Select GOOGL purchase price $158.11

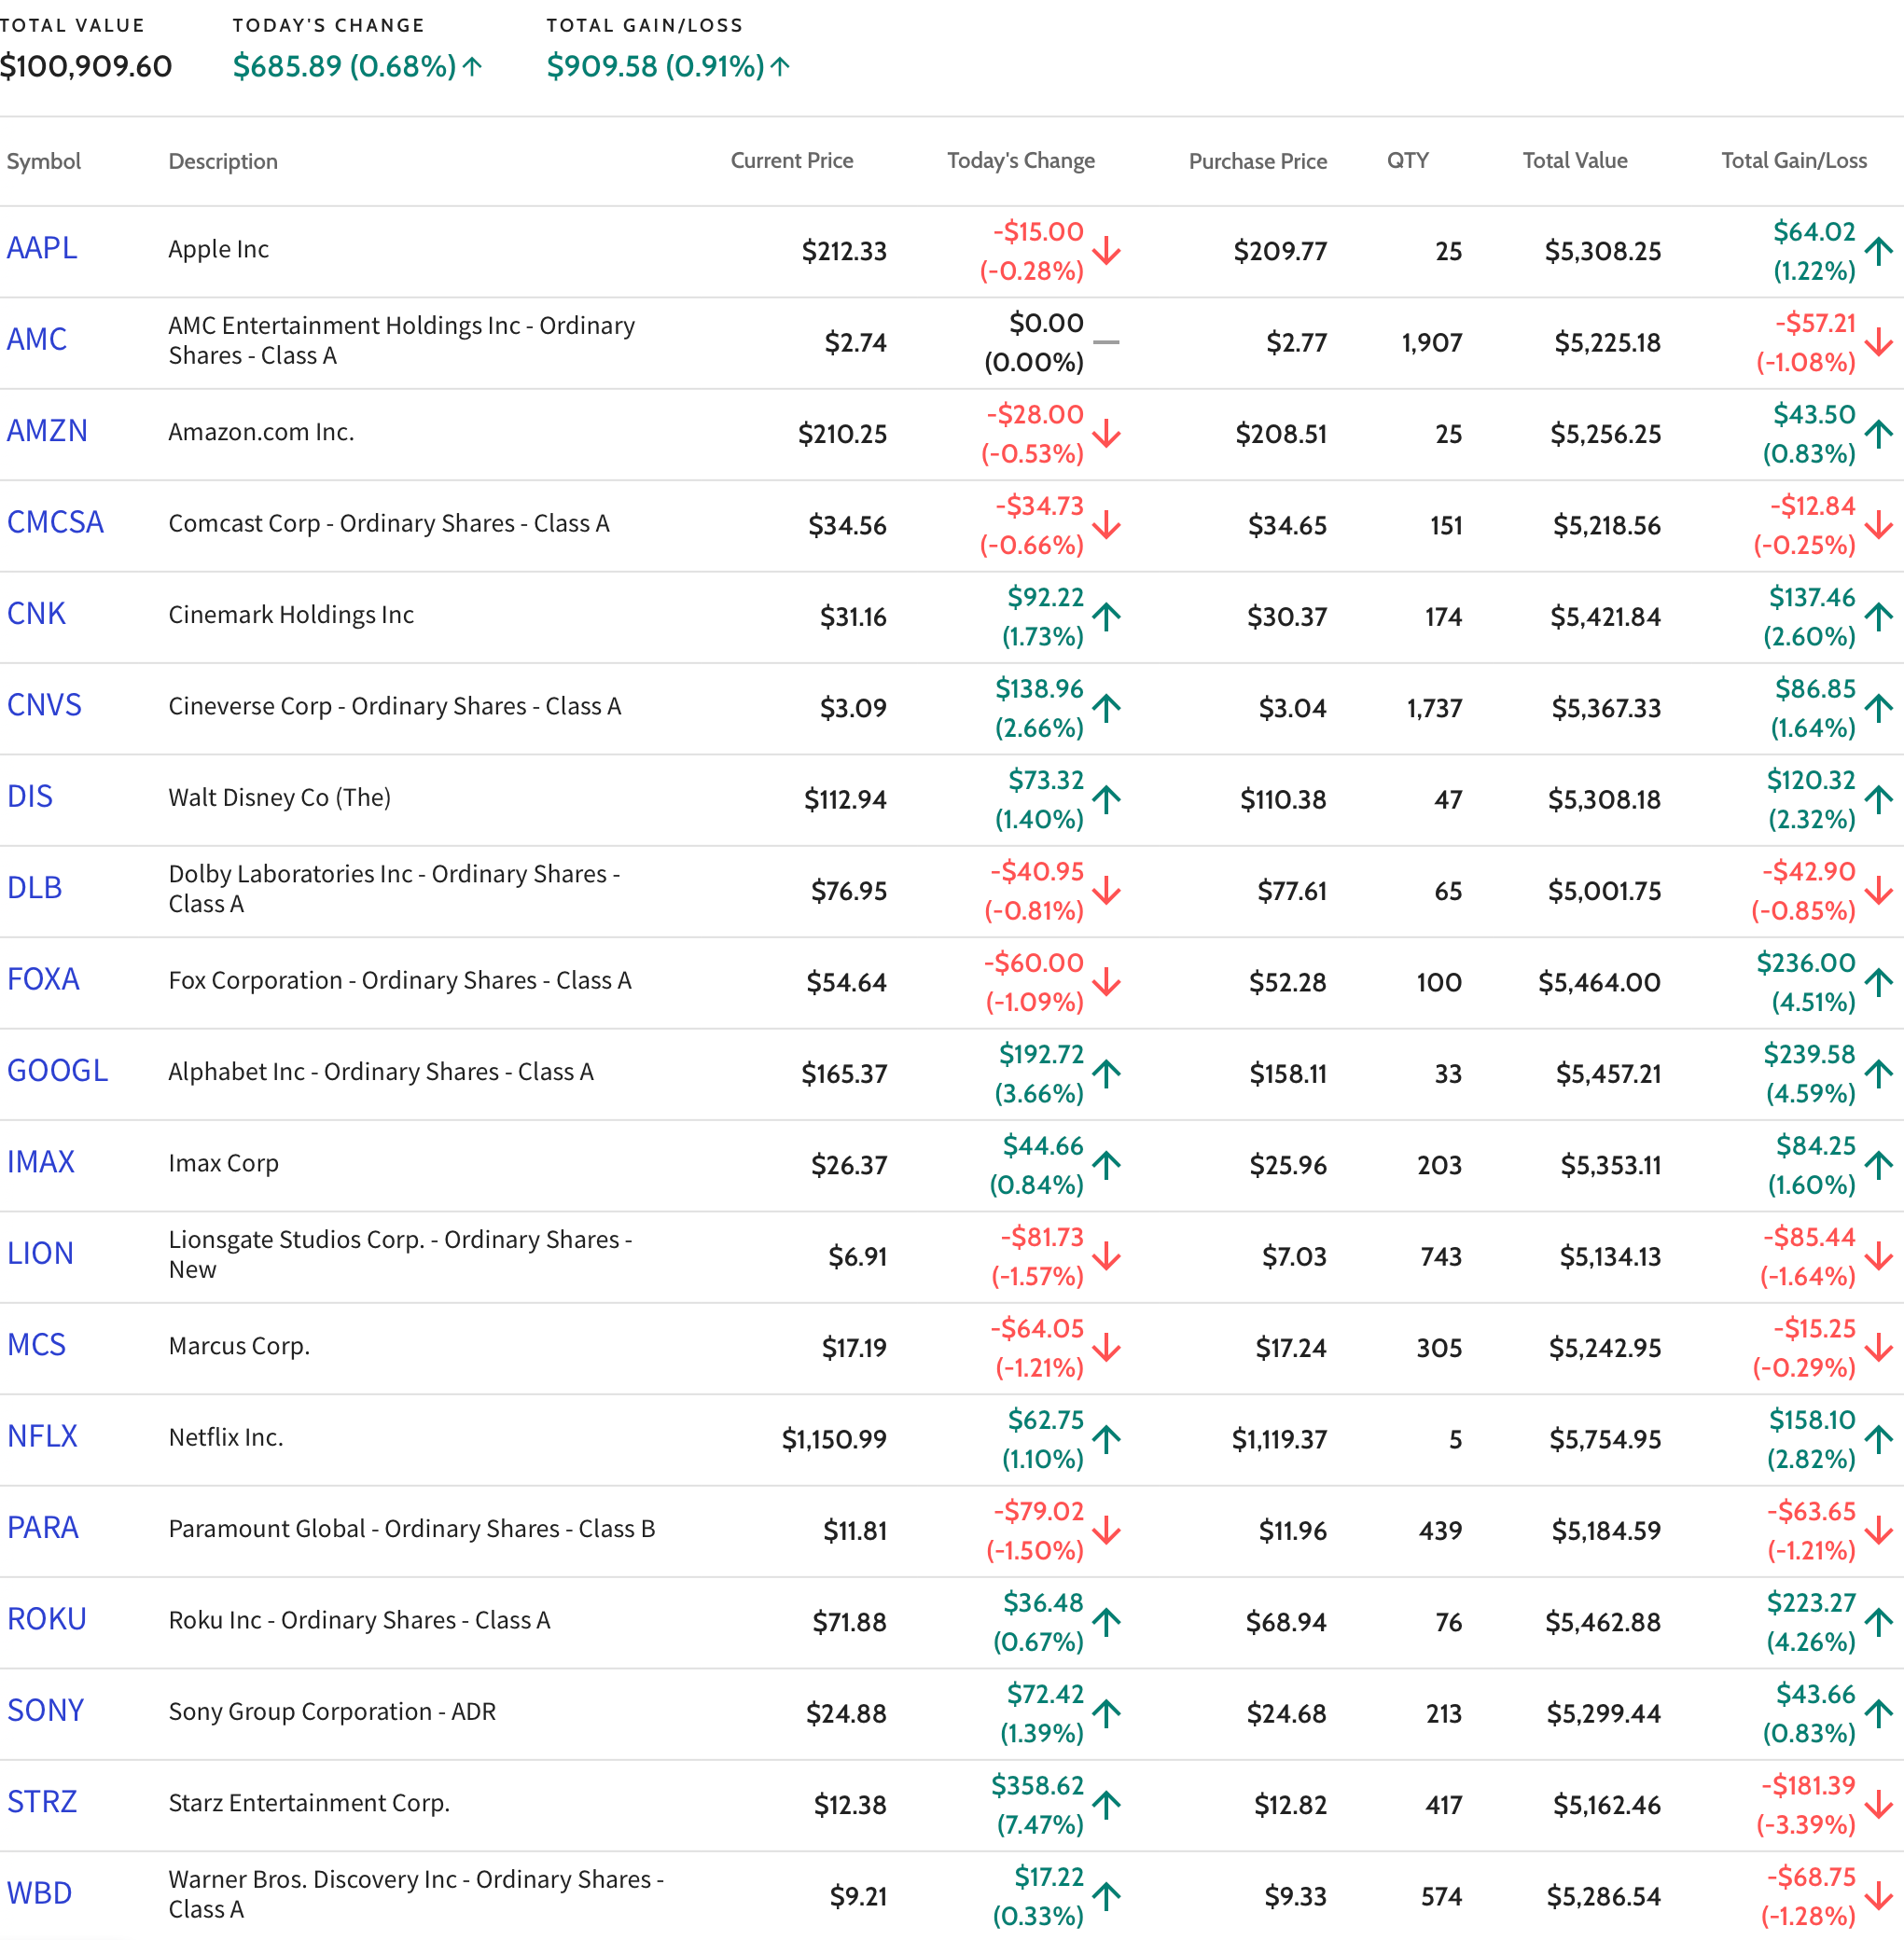1288,1073
